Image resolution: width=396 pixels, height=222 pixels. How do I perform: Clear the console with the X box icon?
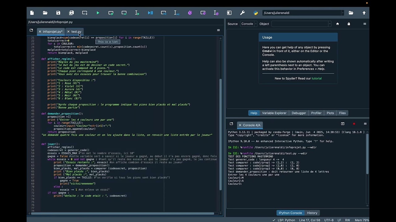[x=343, y=124]
